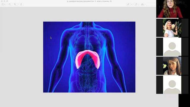Select the bottom blank avatar participant tile
190x107 pixels.
[x=172, y=85]
